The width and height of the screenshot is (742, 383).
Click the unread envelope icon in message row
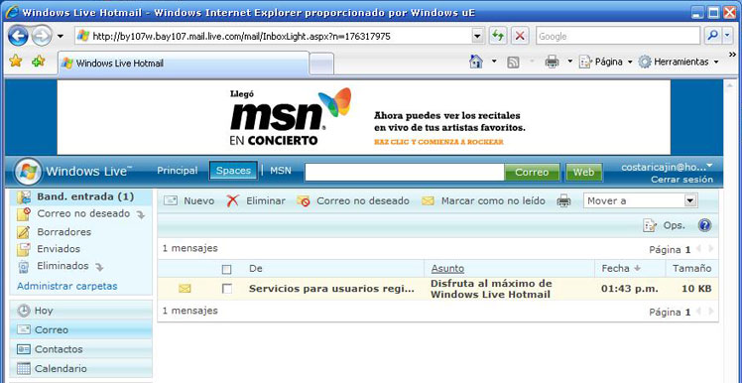coord(185,289)
